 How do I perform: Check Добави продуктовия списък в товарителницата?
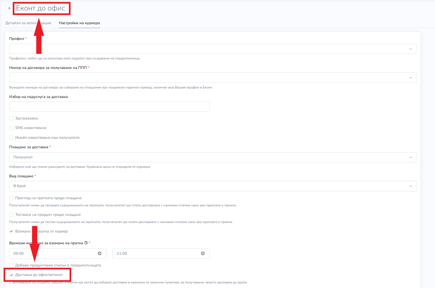[11, 265]
